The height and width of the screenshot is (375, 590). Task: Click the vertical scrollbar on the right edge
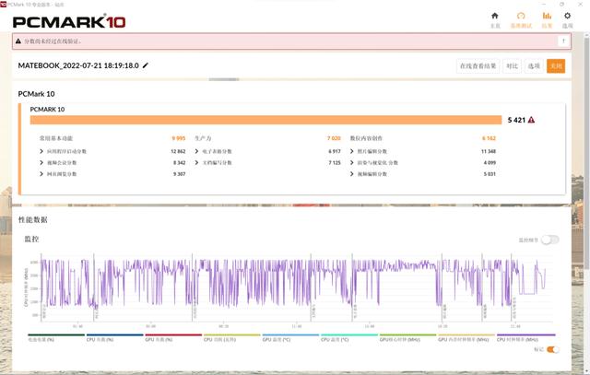586,150
